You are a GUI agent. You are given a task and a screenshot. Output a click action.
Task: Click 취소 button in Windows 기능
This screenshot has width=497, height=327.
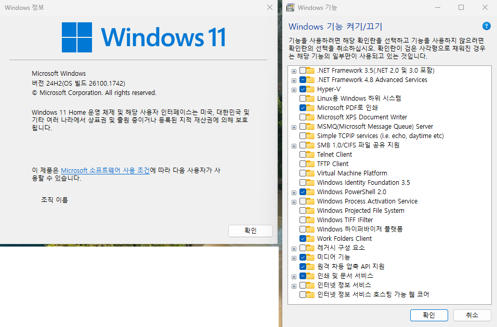tap(472, 315)
